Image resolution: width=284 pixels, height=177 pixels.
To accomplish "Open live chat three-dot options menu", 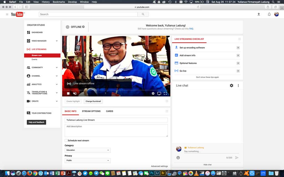I will [x=238, y=85].
